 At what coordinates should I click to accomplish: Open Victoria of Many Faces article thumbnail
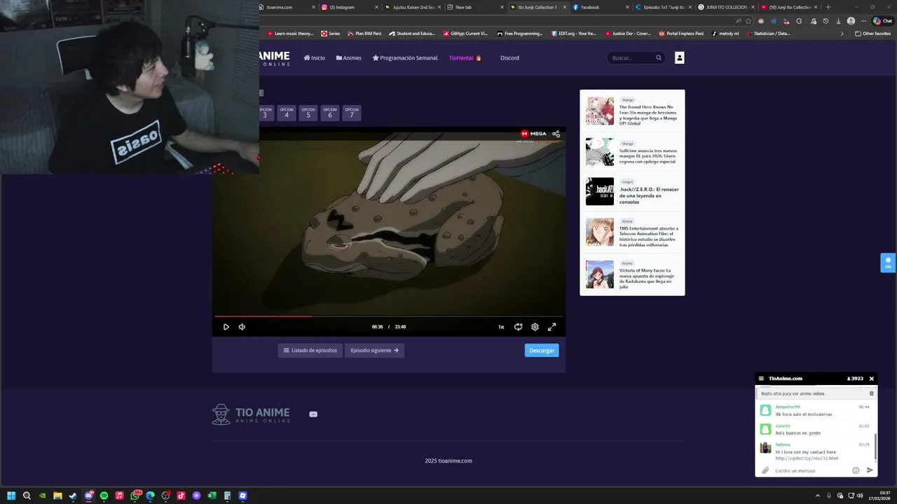[600, 274]
